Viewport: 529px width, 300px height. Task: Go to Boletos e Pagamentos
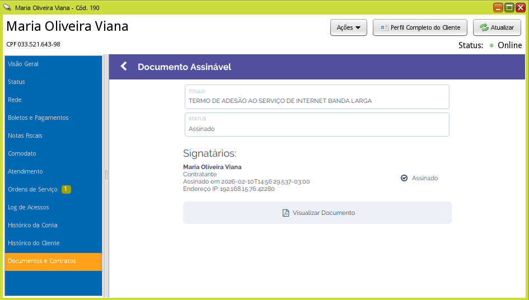coord(53,118)
